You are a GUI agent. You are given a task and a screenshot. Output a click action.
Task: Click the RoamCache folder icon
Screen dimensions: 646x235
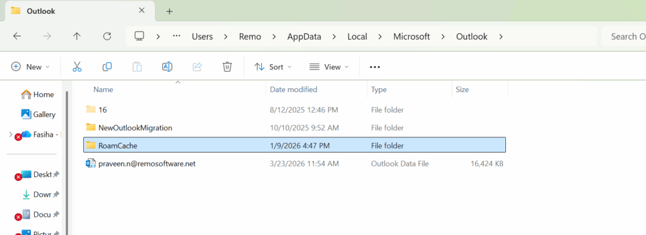click(91, 145)
